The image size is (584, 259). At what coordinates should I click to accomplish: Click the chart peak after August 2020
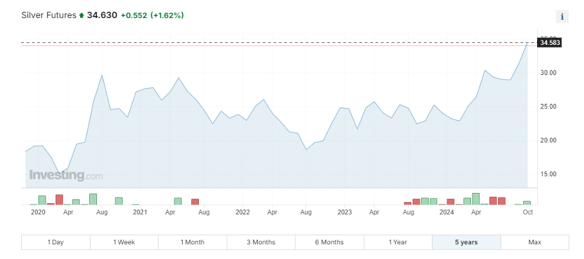click(x=101, y=75)
